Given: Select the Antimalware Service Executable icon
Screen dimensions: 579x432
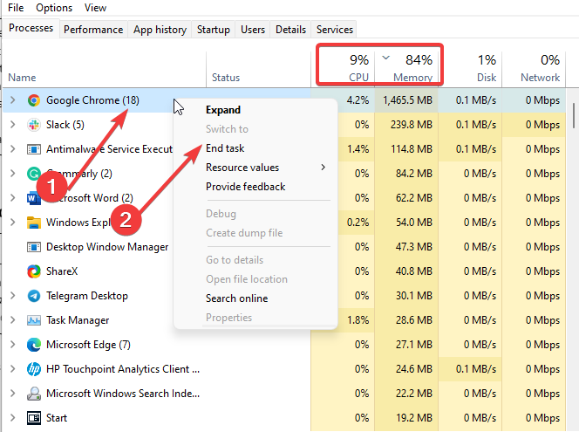Looking at the screenshot, I should tap(34, 149).
